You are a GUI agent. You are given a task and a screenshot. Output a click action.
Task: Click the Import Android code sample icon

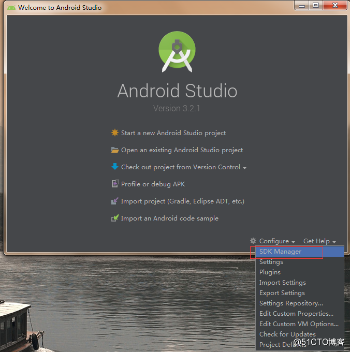115,218
